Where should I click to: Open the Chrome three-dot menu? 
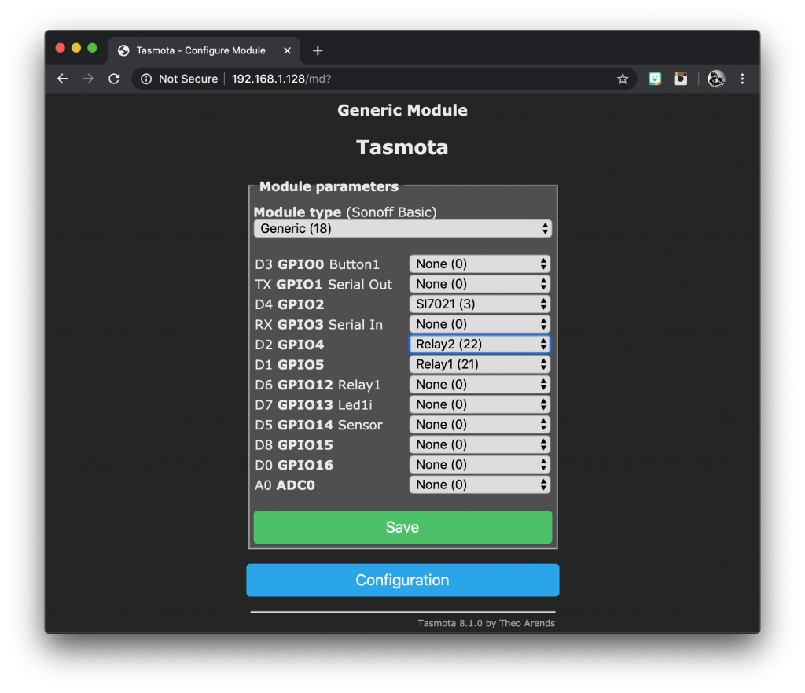(742, 79)
